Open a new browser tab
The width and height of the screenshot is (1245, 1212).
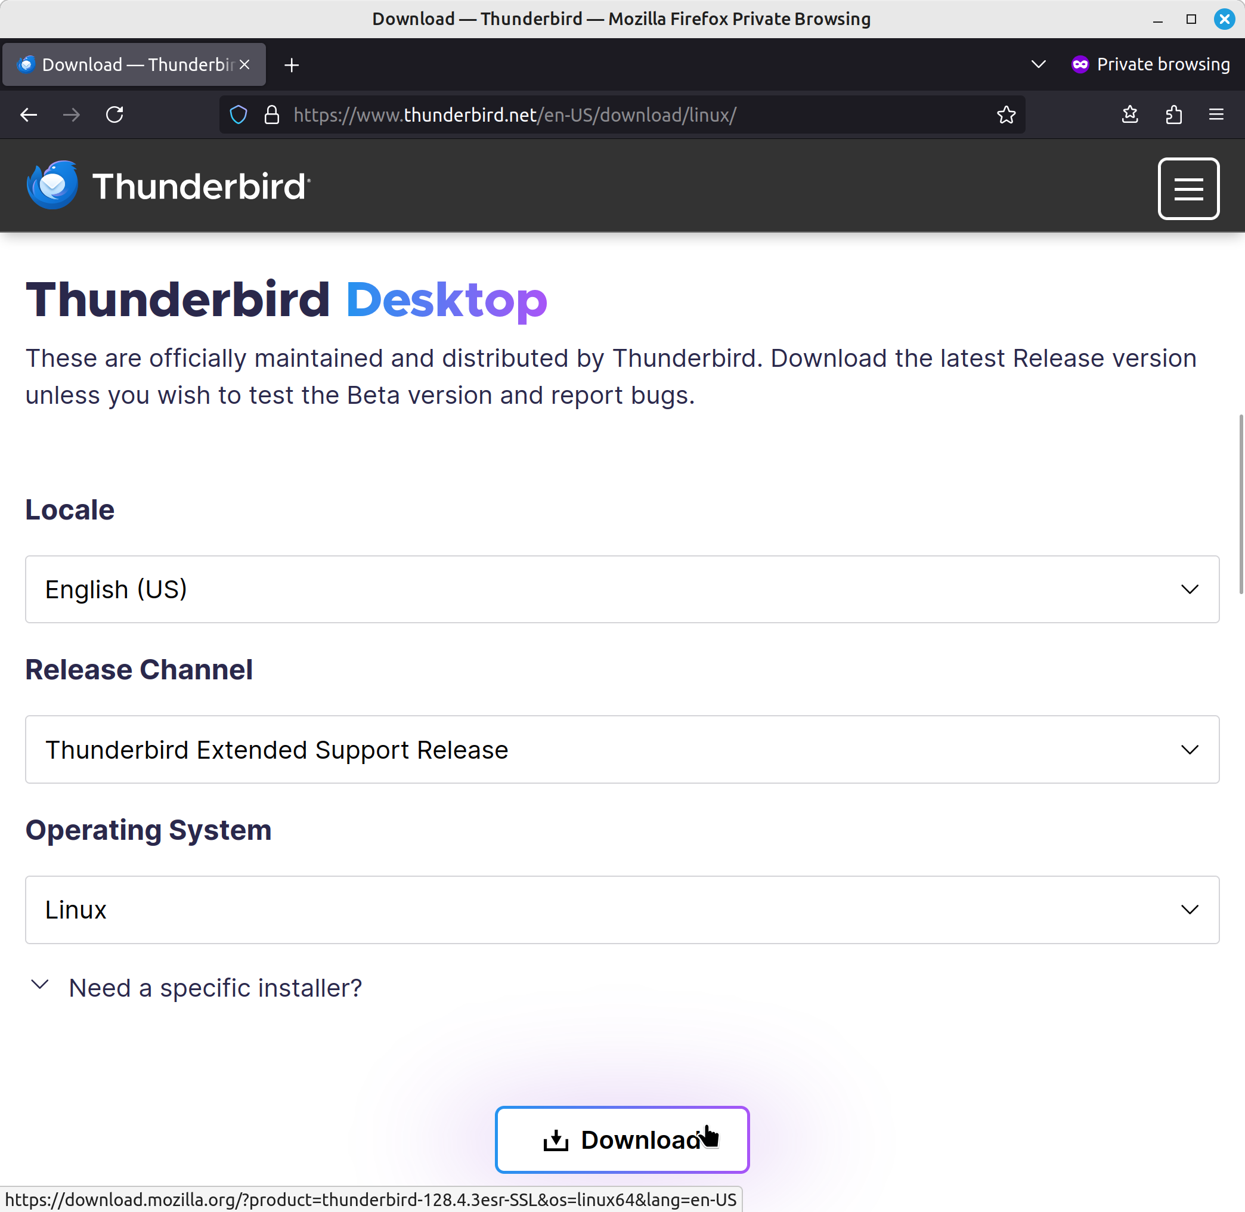pyautogui.click(x=292, y=65)
